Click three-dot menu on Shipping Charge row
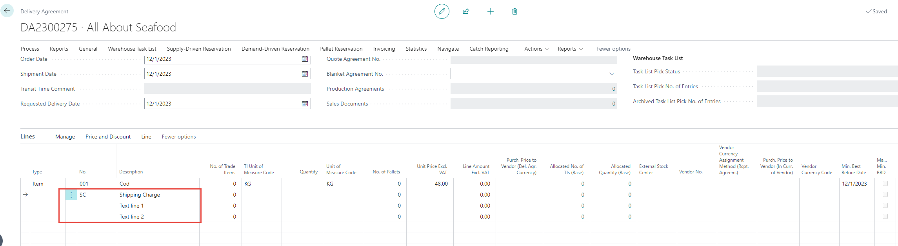 [71, 195]
